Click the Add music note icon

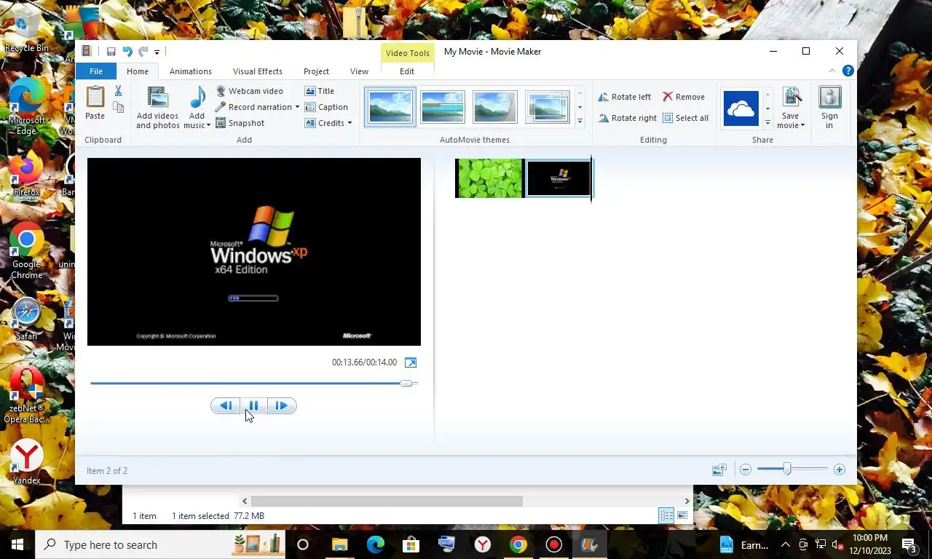click(197, 98)
